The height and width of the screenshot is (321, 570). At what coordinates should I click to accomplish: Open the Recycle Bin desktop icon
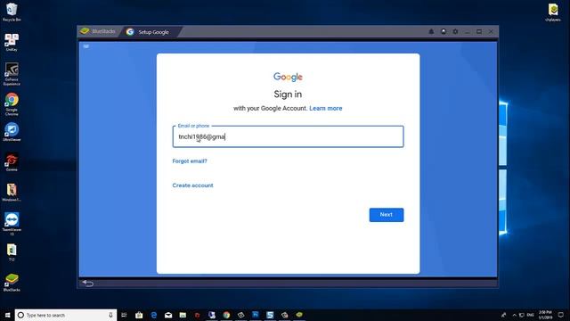point(12,12)
